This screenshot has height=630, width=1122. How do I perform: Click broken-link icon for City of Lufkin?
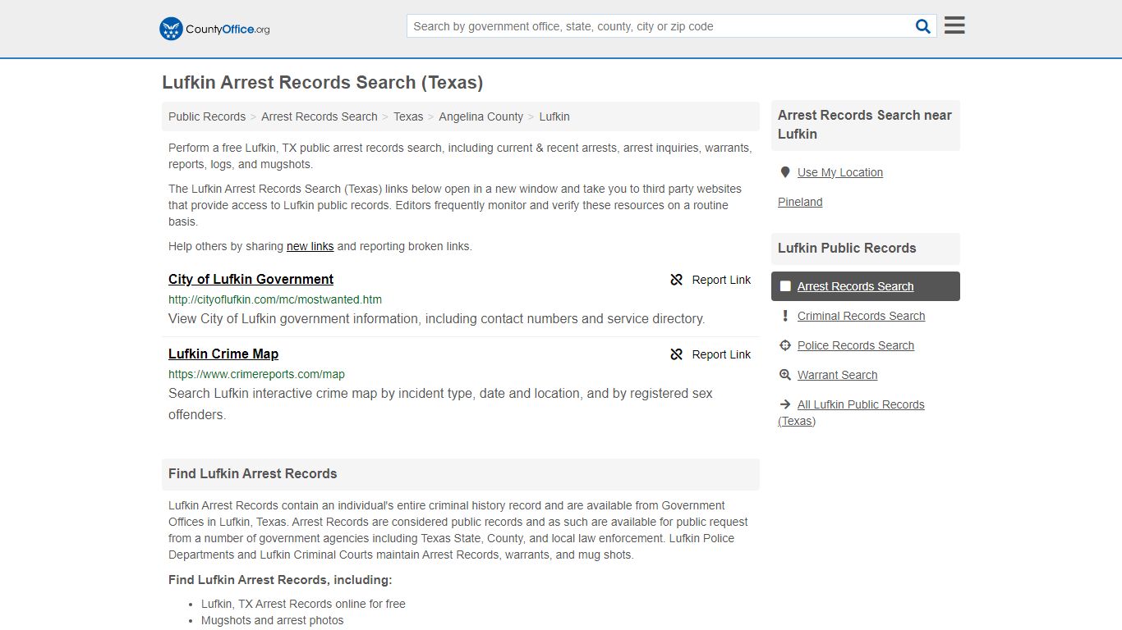coord(677,280)
